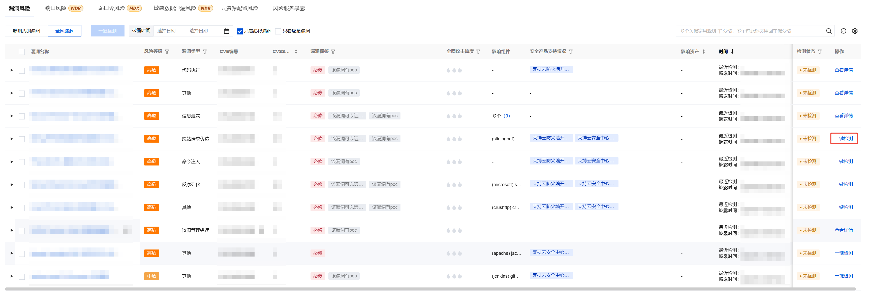869x293 pixels.
Task: Click 查看详情 for 信息泄露 row
Action: pyautogui.click(x=843, y=115)
